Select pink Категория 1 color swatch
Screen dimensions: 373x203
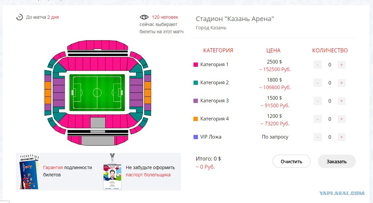[196, 65]
